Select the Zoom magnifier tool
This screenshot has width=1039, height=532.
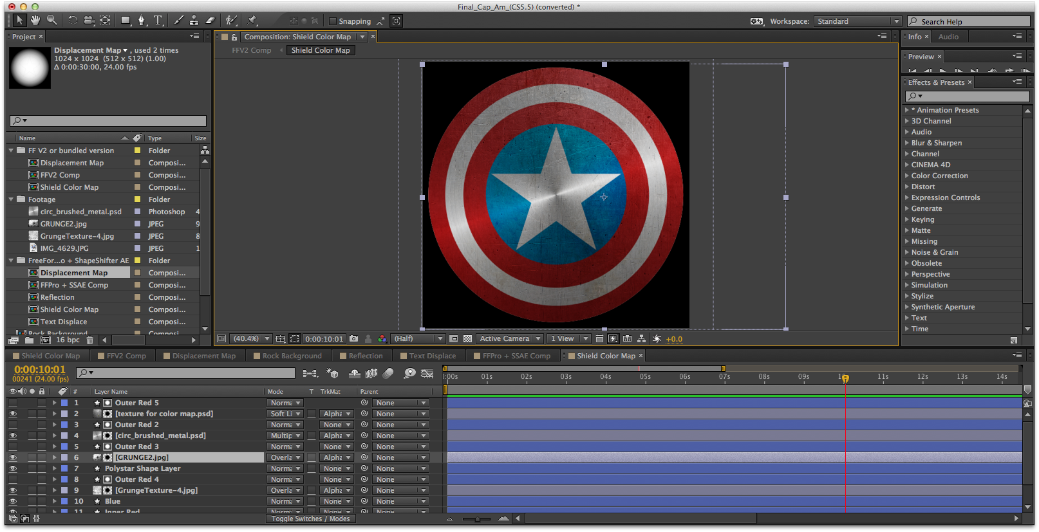coord(52,21)
